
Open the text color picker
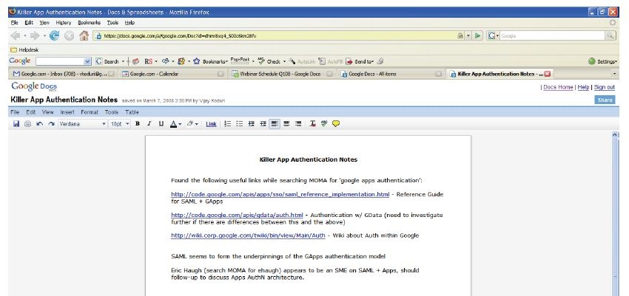[x=175, y=124]
